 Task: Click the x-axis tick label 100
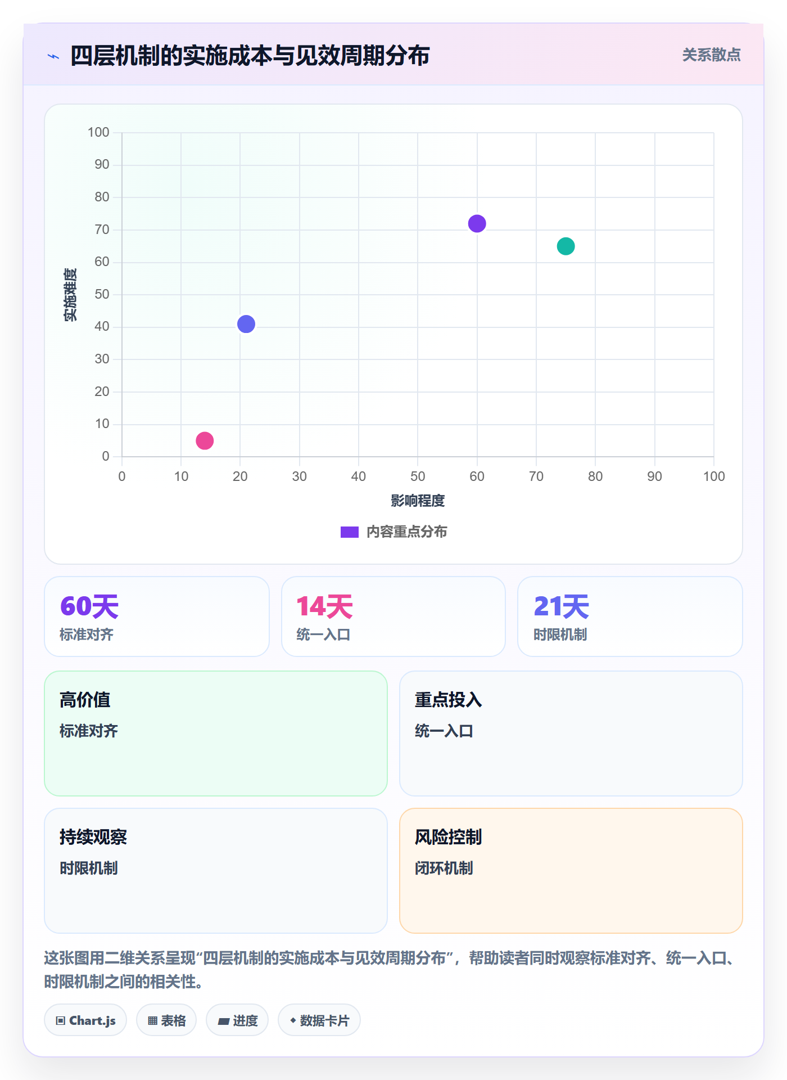click(714, 476)
